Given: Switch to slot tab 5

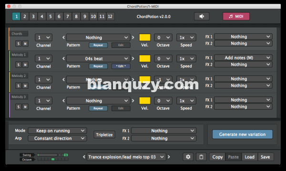Looking at the screenshot, I should coord(51,17).
